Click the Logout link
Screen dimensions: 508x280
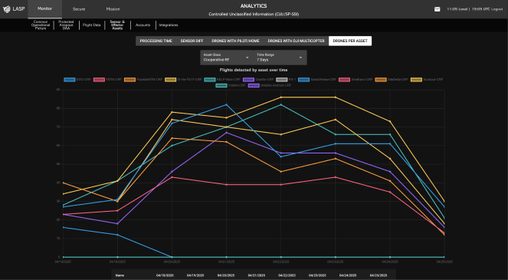[497, 9]
